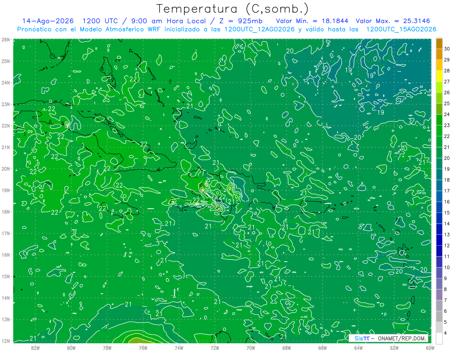457x353 pixels.
Task: Click the "23" label on the color scale
Action: [447, 125]
